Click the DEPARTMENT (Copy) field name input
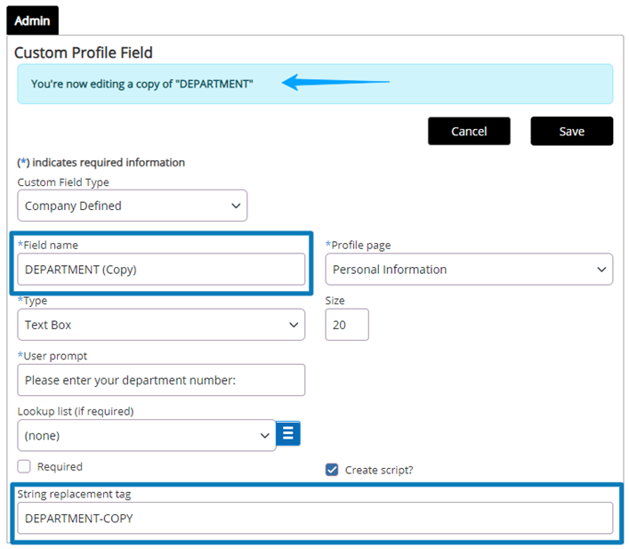Image resolution: width=629 pixels, height=549 pixels. coord(161,270)
